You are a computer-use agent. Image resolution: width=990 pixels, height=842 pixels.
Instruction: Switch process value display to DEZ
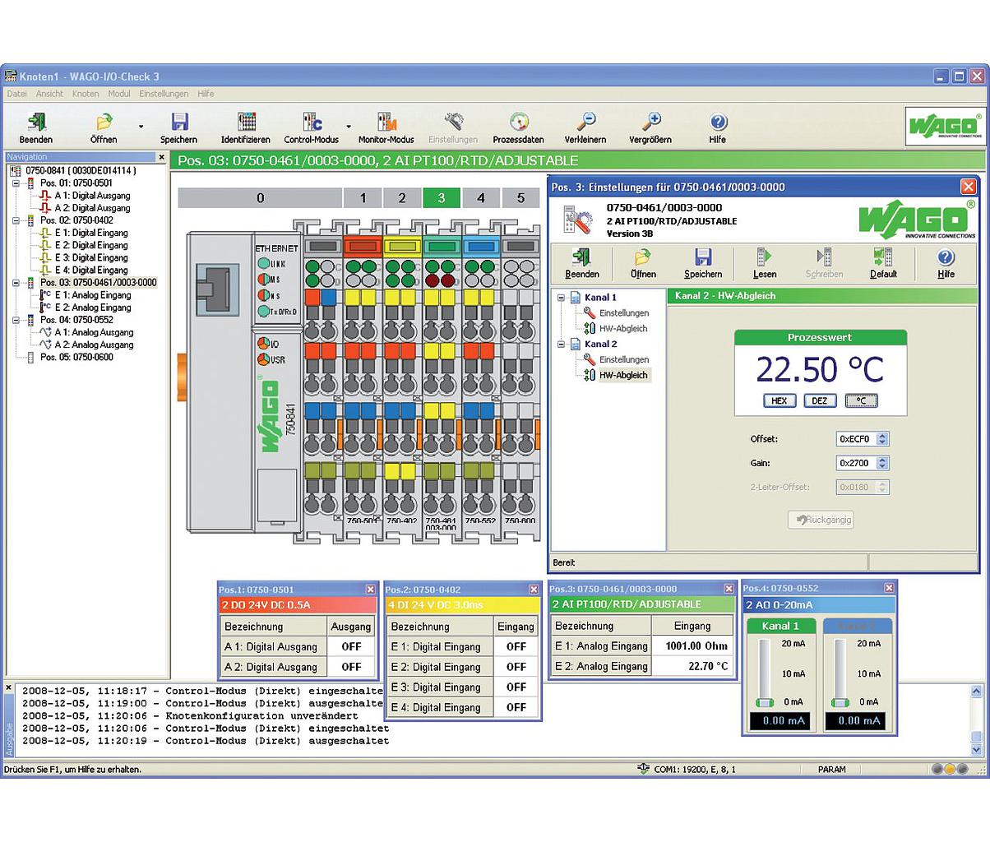point(820,401)
